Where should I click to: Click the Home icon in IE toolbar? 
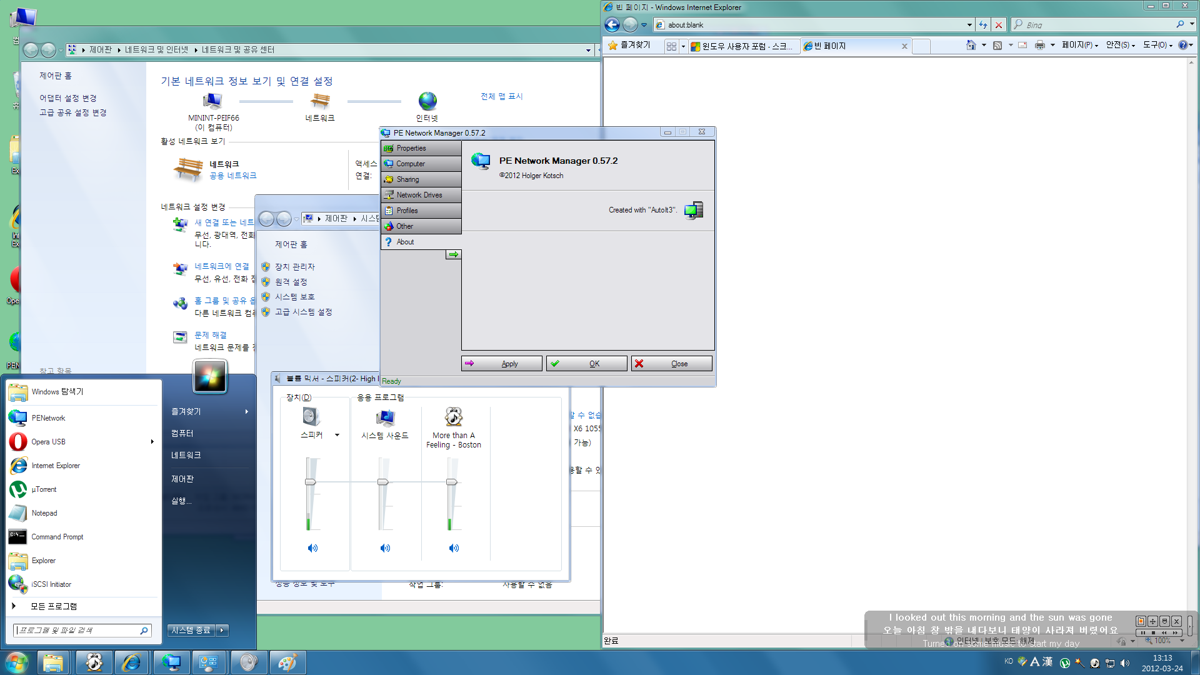click(x=971, y=45)
